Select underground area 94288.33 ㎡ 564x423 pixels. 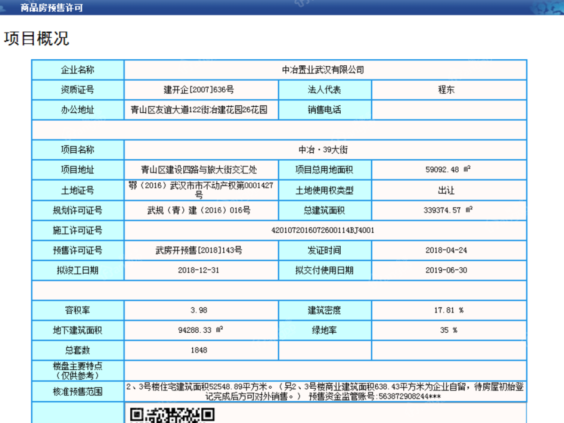pyautogui.click(x=201, y=330)
